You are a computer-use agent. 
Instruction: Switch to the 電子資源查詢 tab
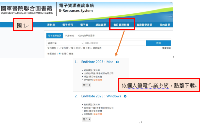pyautogui.click(x=55, y=36)
